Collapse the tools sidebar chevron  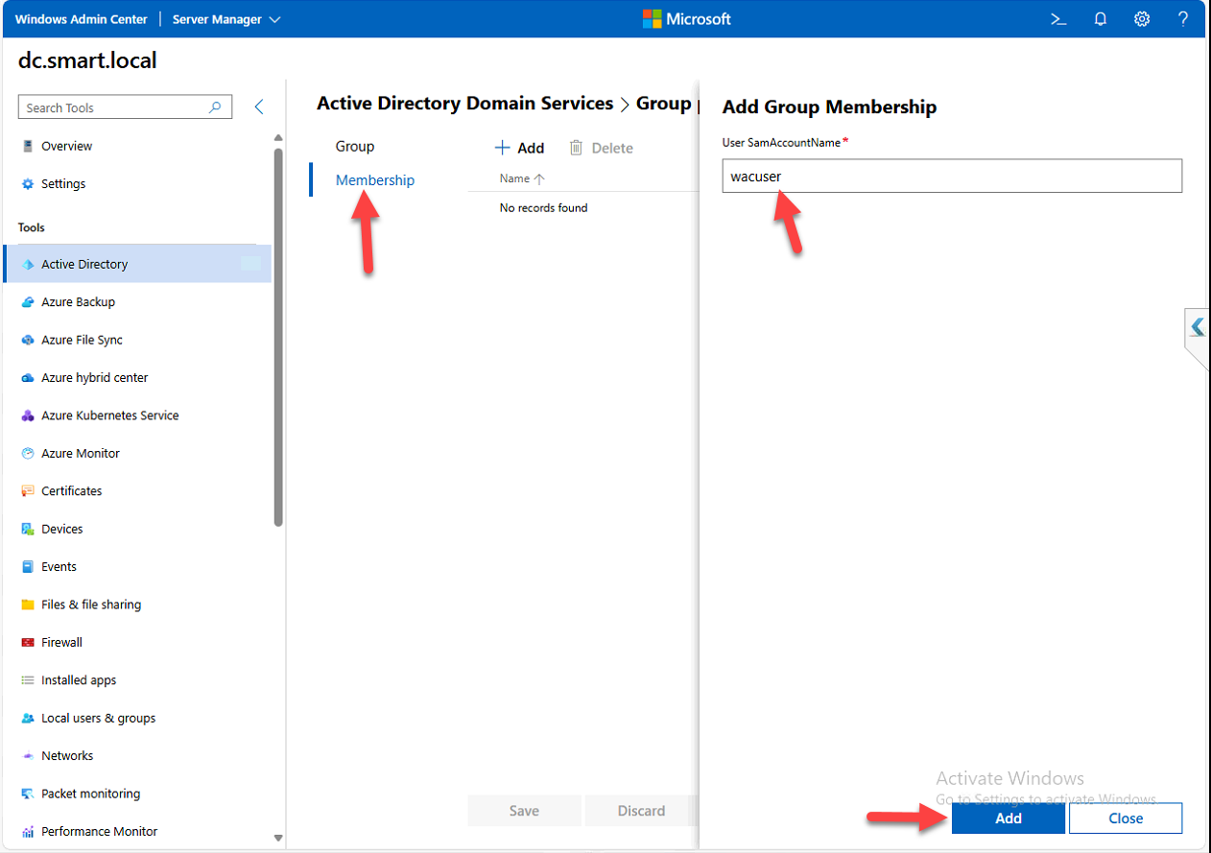[259, 107]
